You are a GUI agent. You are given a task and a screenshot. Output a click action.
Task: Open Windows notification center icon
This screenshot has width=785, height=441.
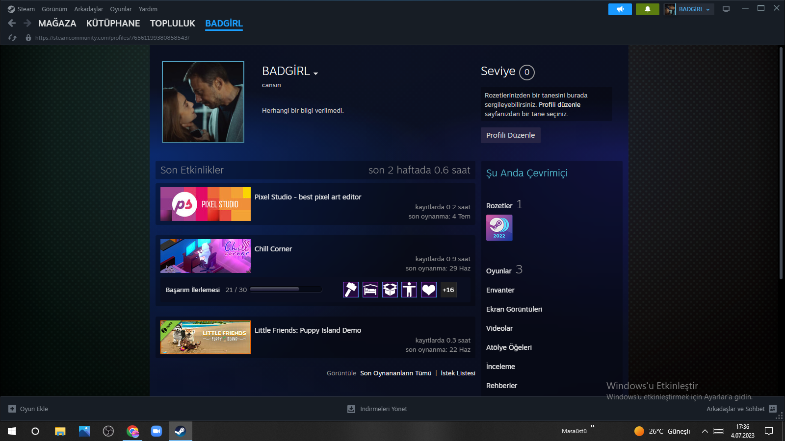[x=769, y=431]
